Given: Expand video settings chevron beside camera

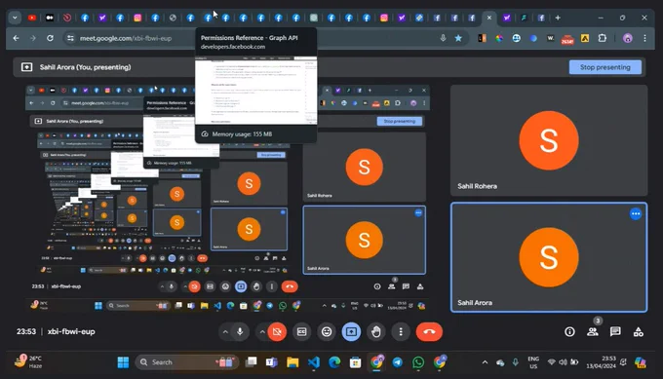Looking at the screenshot, I should 262,332.
